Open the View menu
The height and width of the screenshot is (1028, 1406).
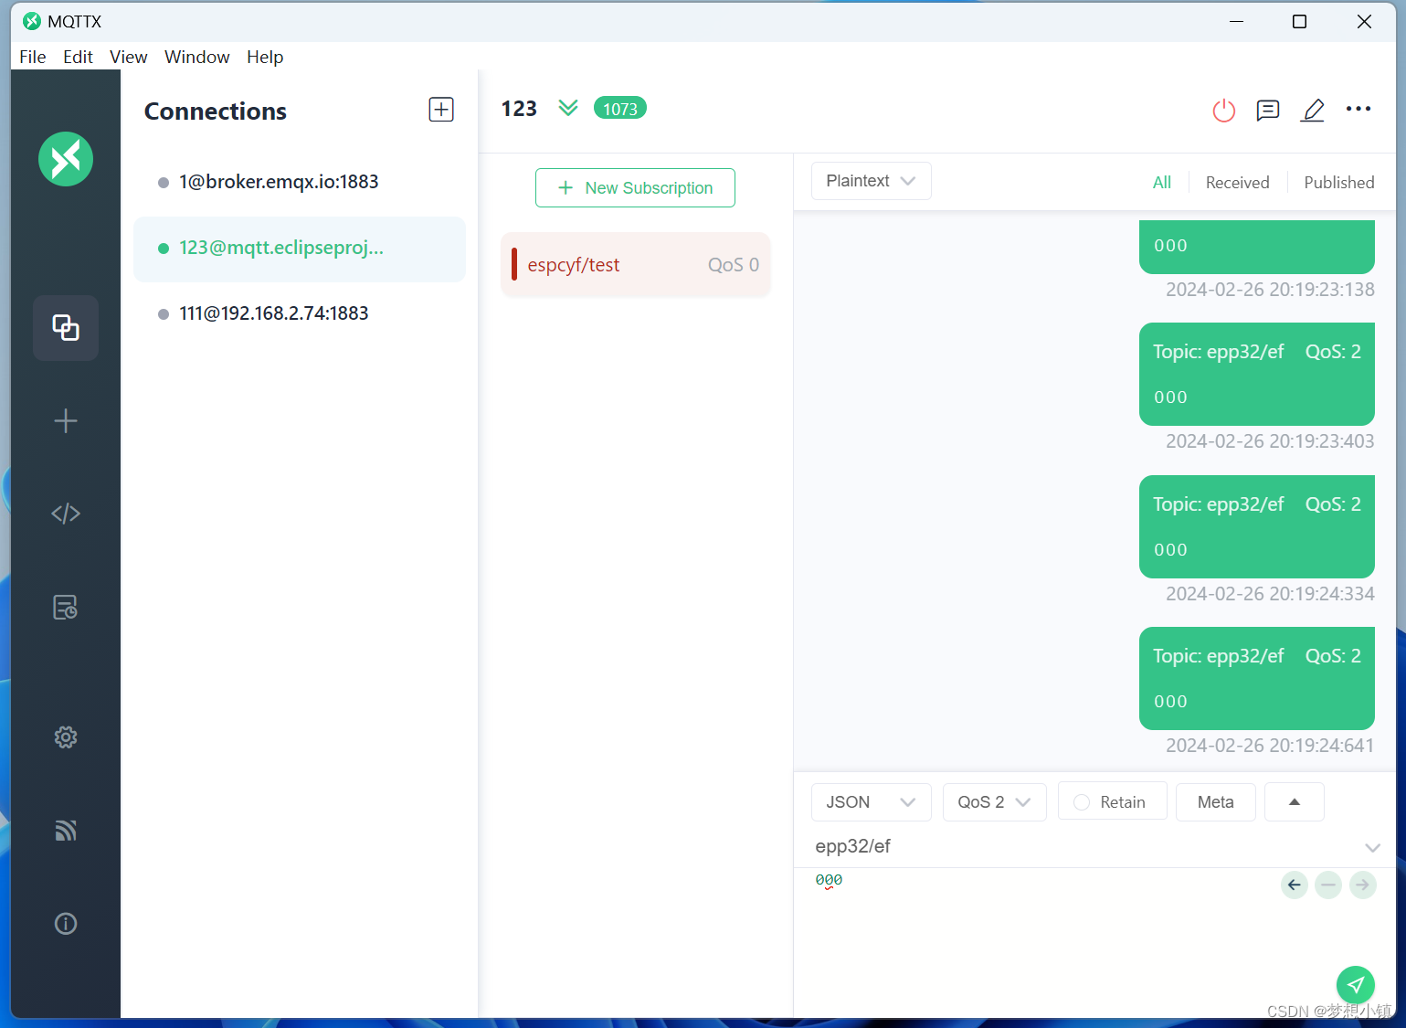pos(129,57)
